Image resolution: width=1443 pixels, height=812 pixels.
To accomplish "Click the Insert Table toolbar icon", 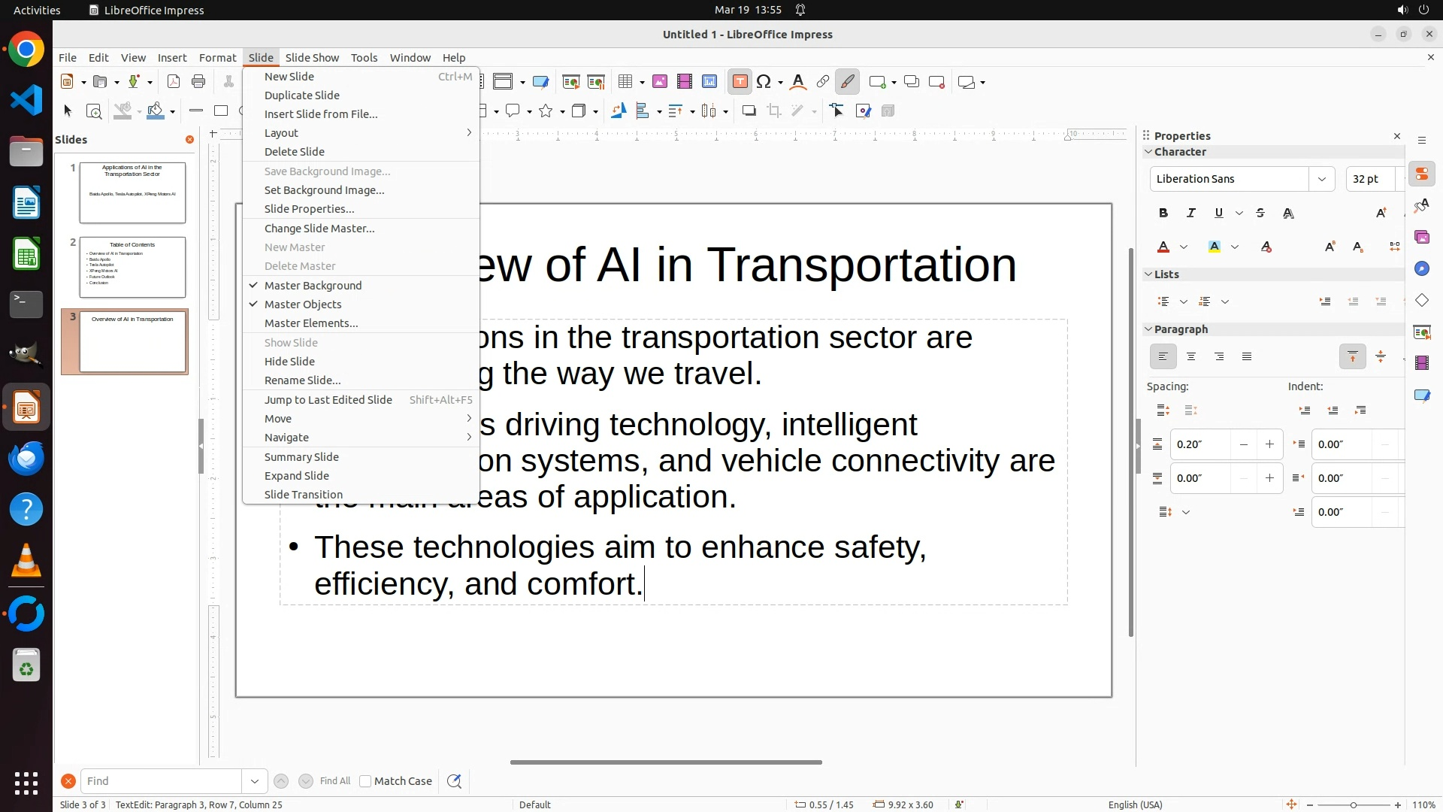I will click(x=625, y=82).
